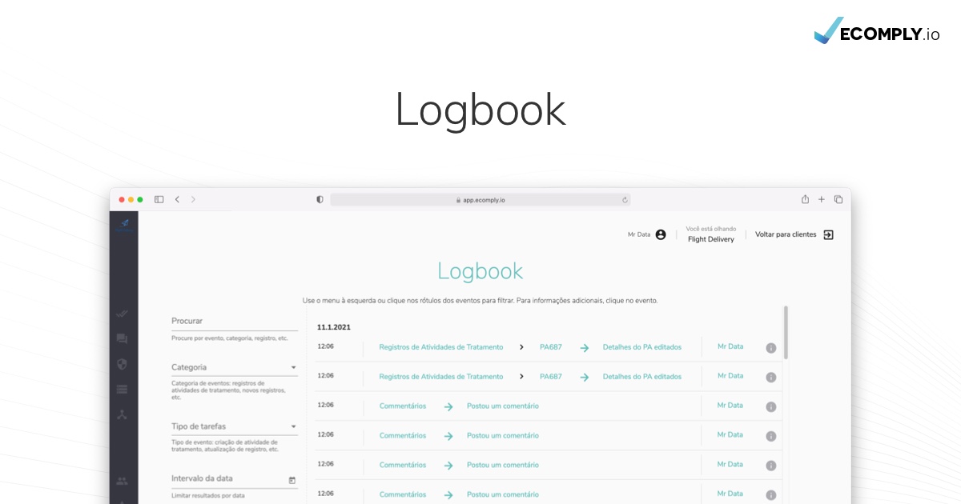This screenshot has height=504, width=961.
Task: Open a Comentários event label
Action: (x=402, y=406)
